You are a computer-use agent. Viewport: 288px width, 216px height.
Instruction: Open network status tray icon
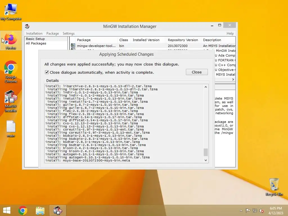(255, 210)
